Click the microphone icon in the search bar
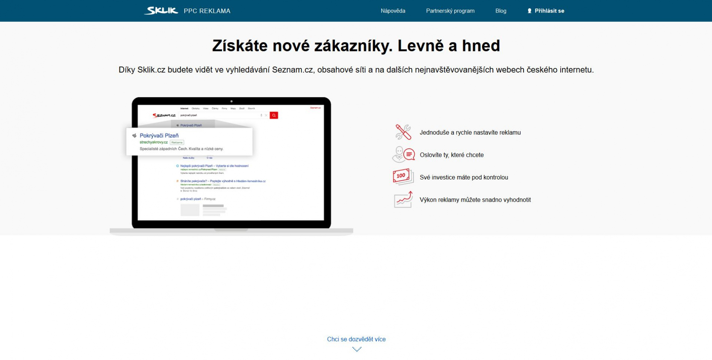 coord(261,115)
